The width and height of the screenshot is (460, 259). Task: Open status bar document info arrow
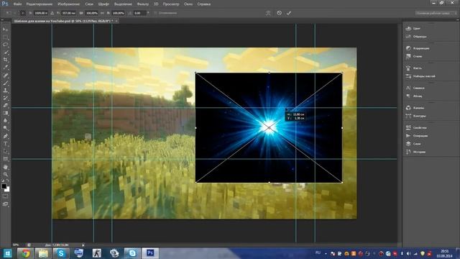tap(83, 245)
